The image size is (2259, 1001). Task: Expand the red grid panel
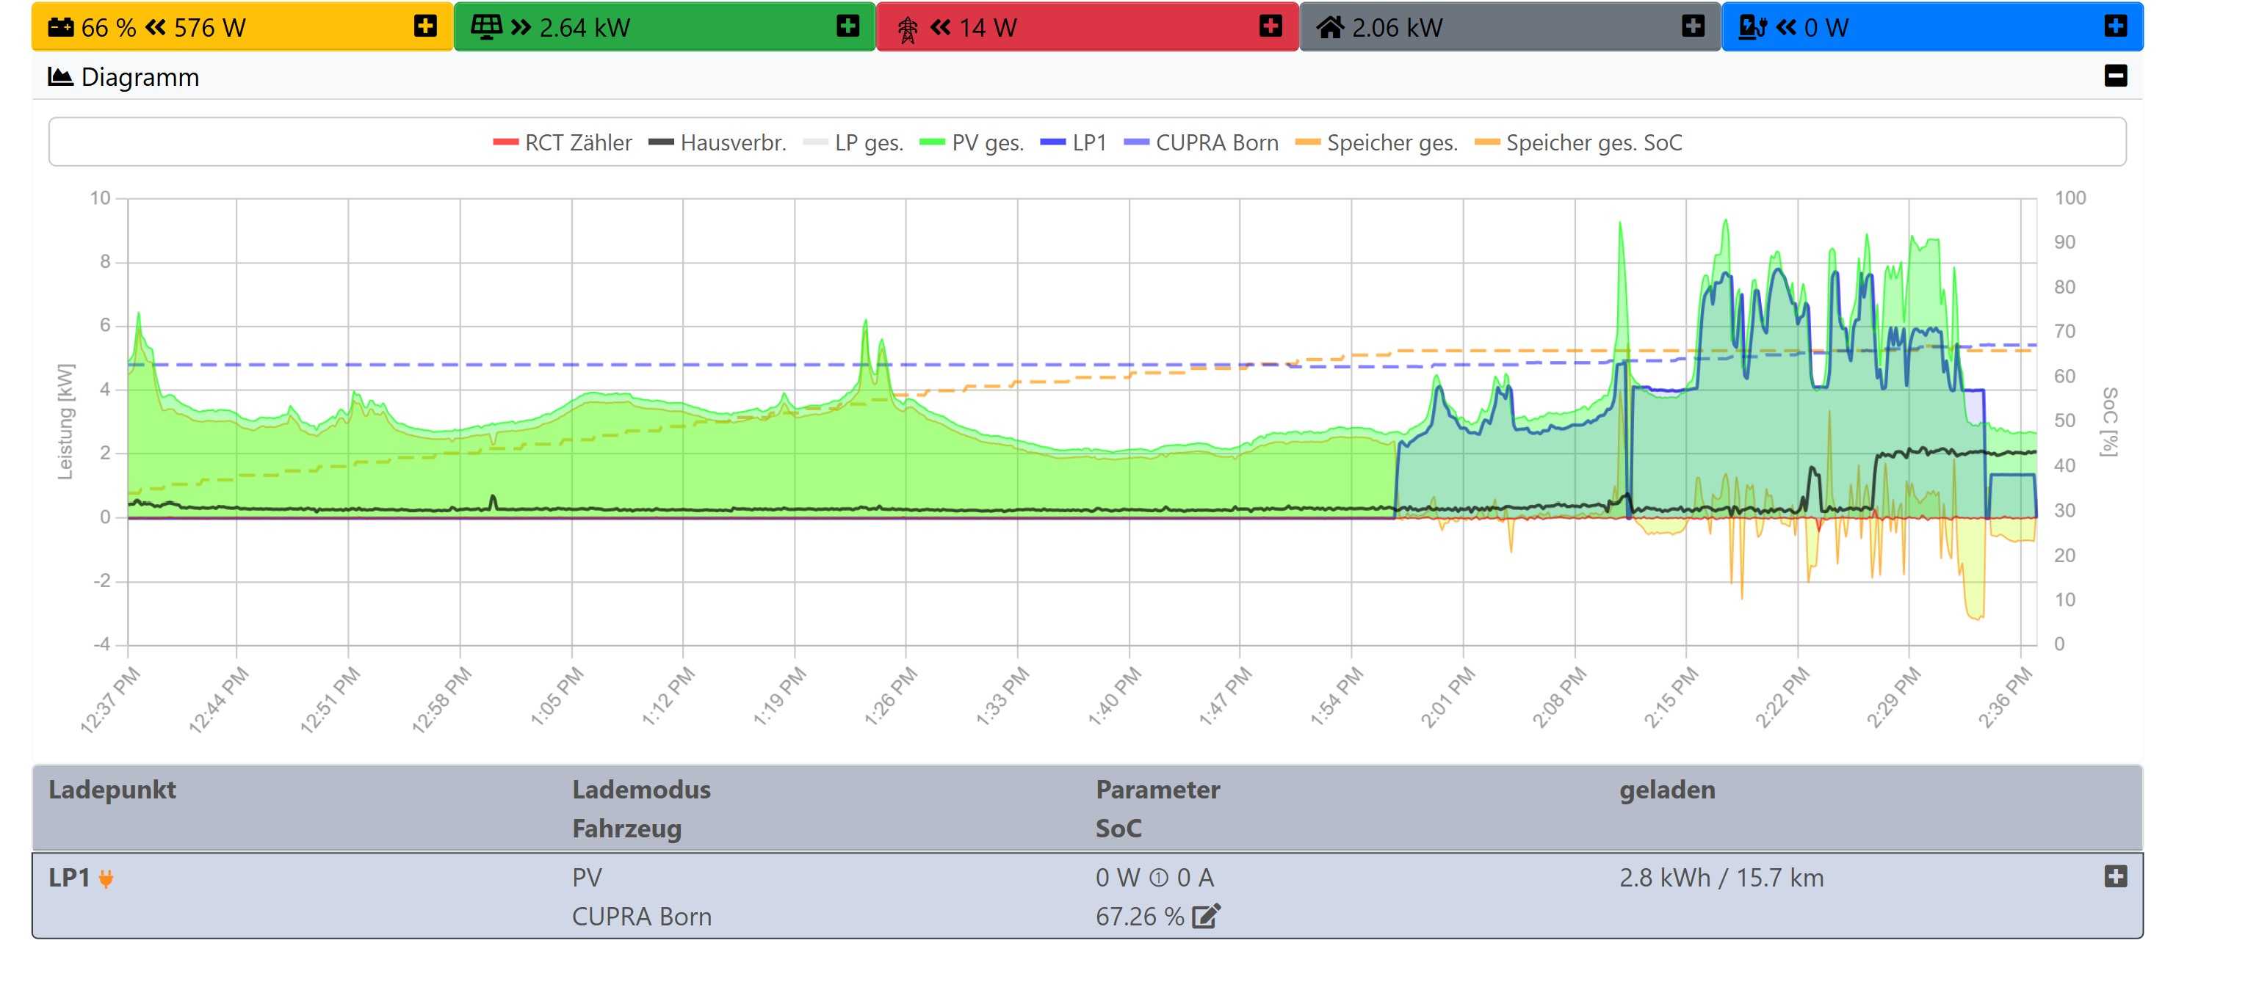tap(1270, 26)
